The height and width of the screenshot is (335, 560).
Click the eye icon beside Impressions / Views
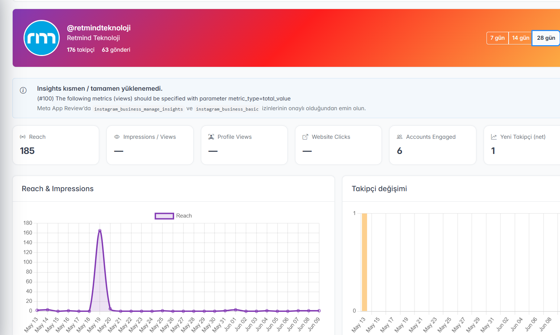117,137
